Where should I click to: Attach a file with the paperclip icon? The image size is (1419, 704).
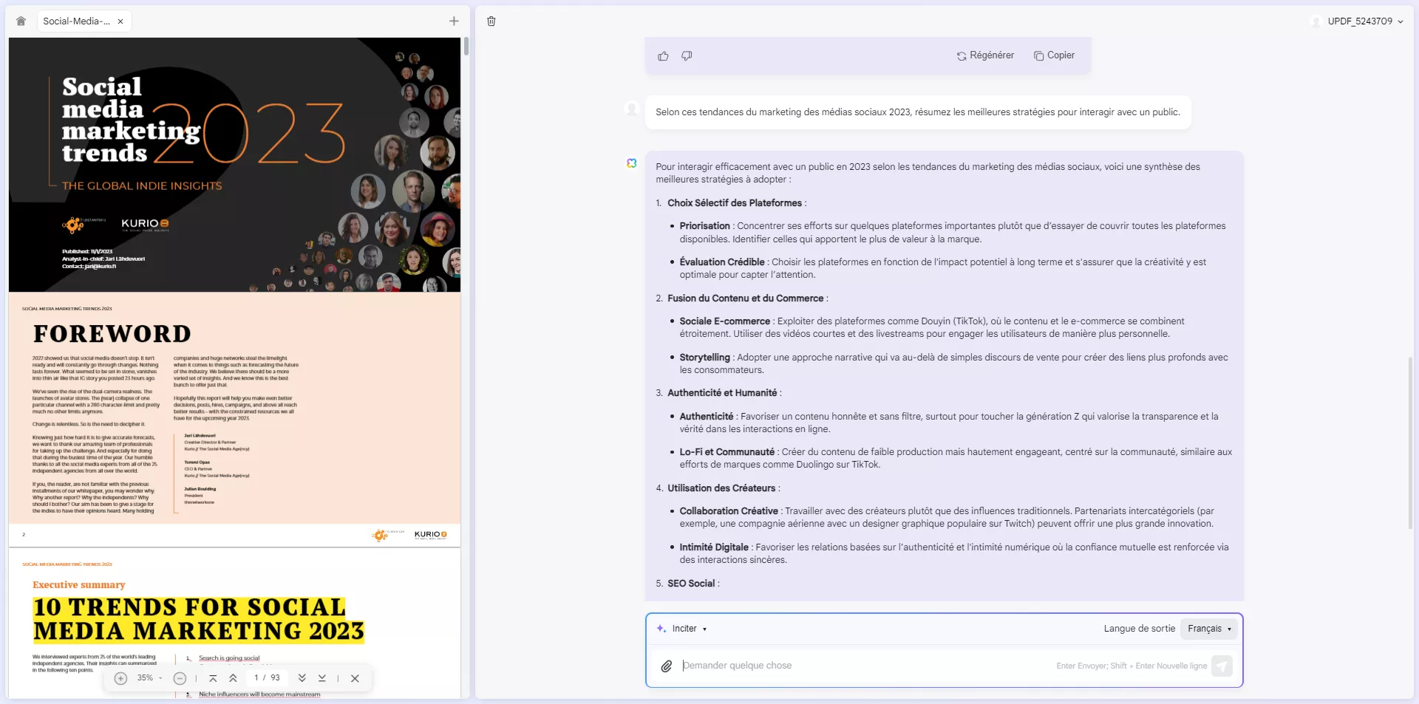[x=667, y=666]
